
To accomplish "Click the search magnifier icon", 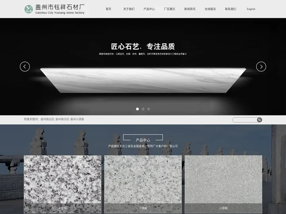I will 259,120.
